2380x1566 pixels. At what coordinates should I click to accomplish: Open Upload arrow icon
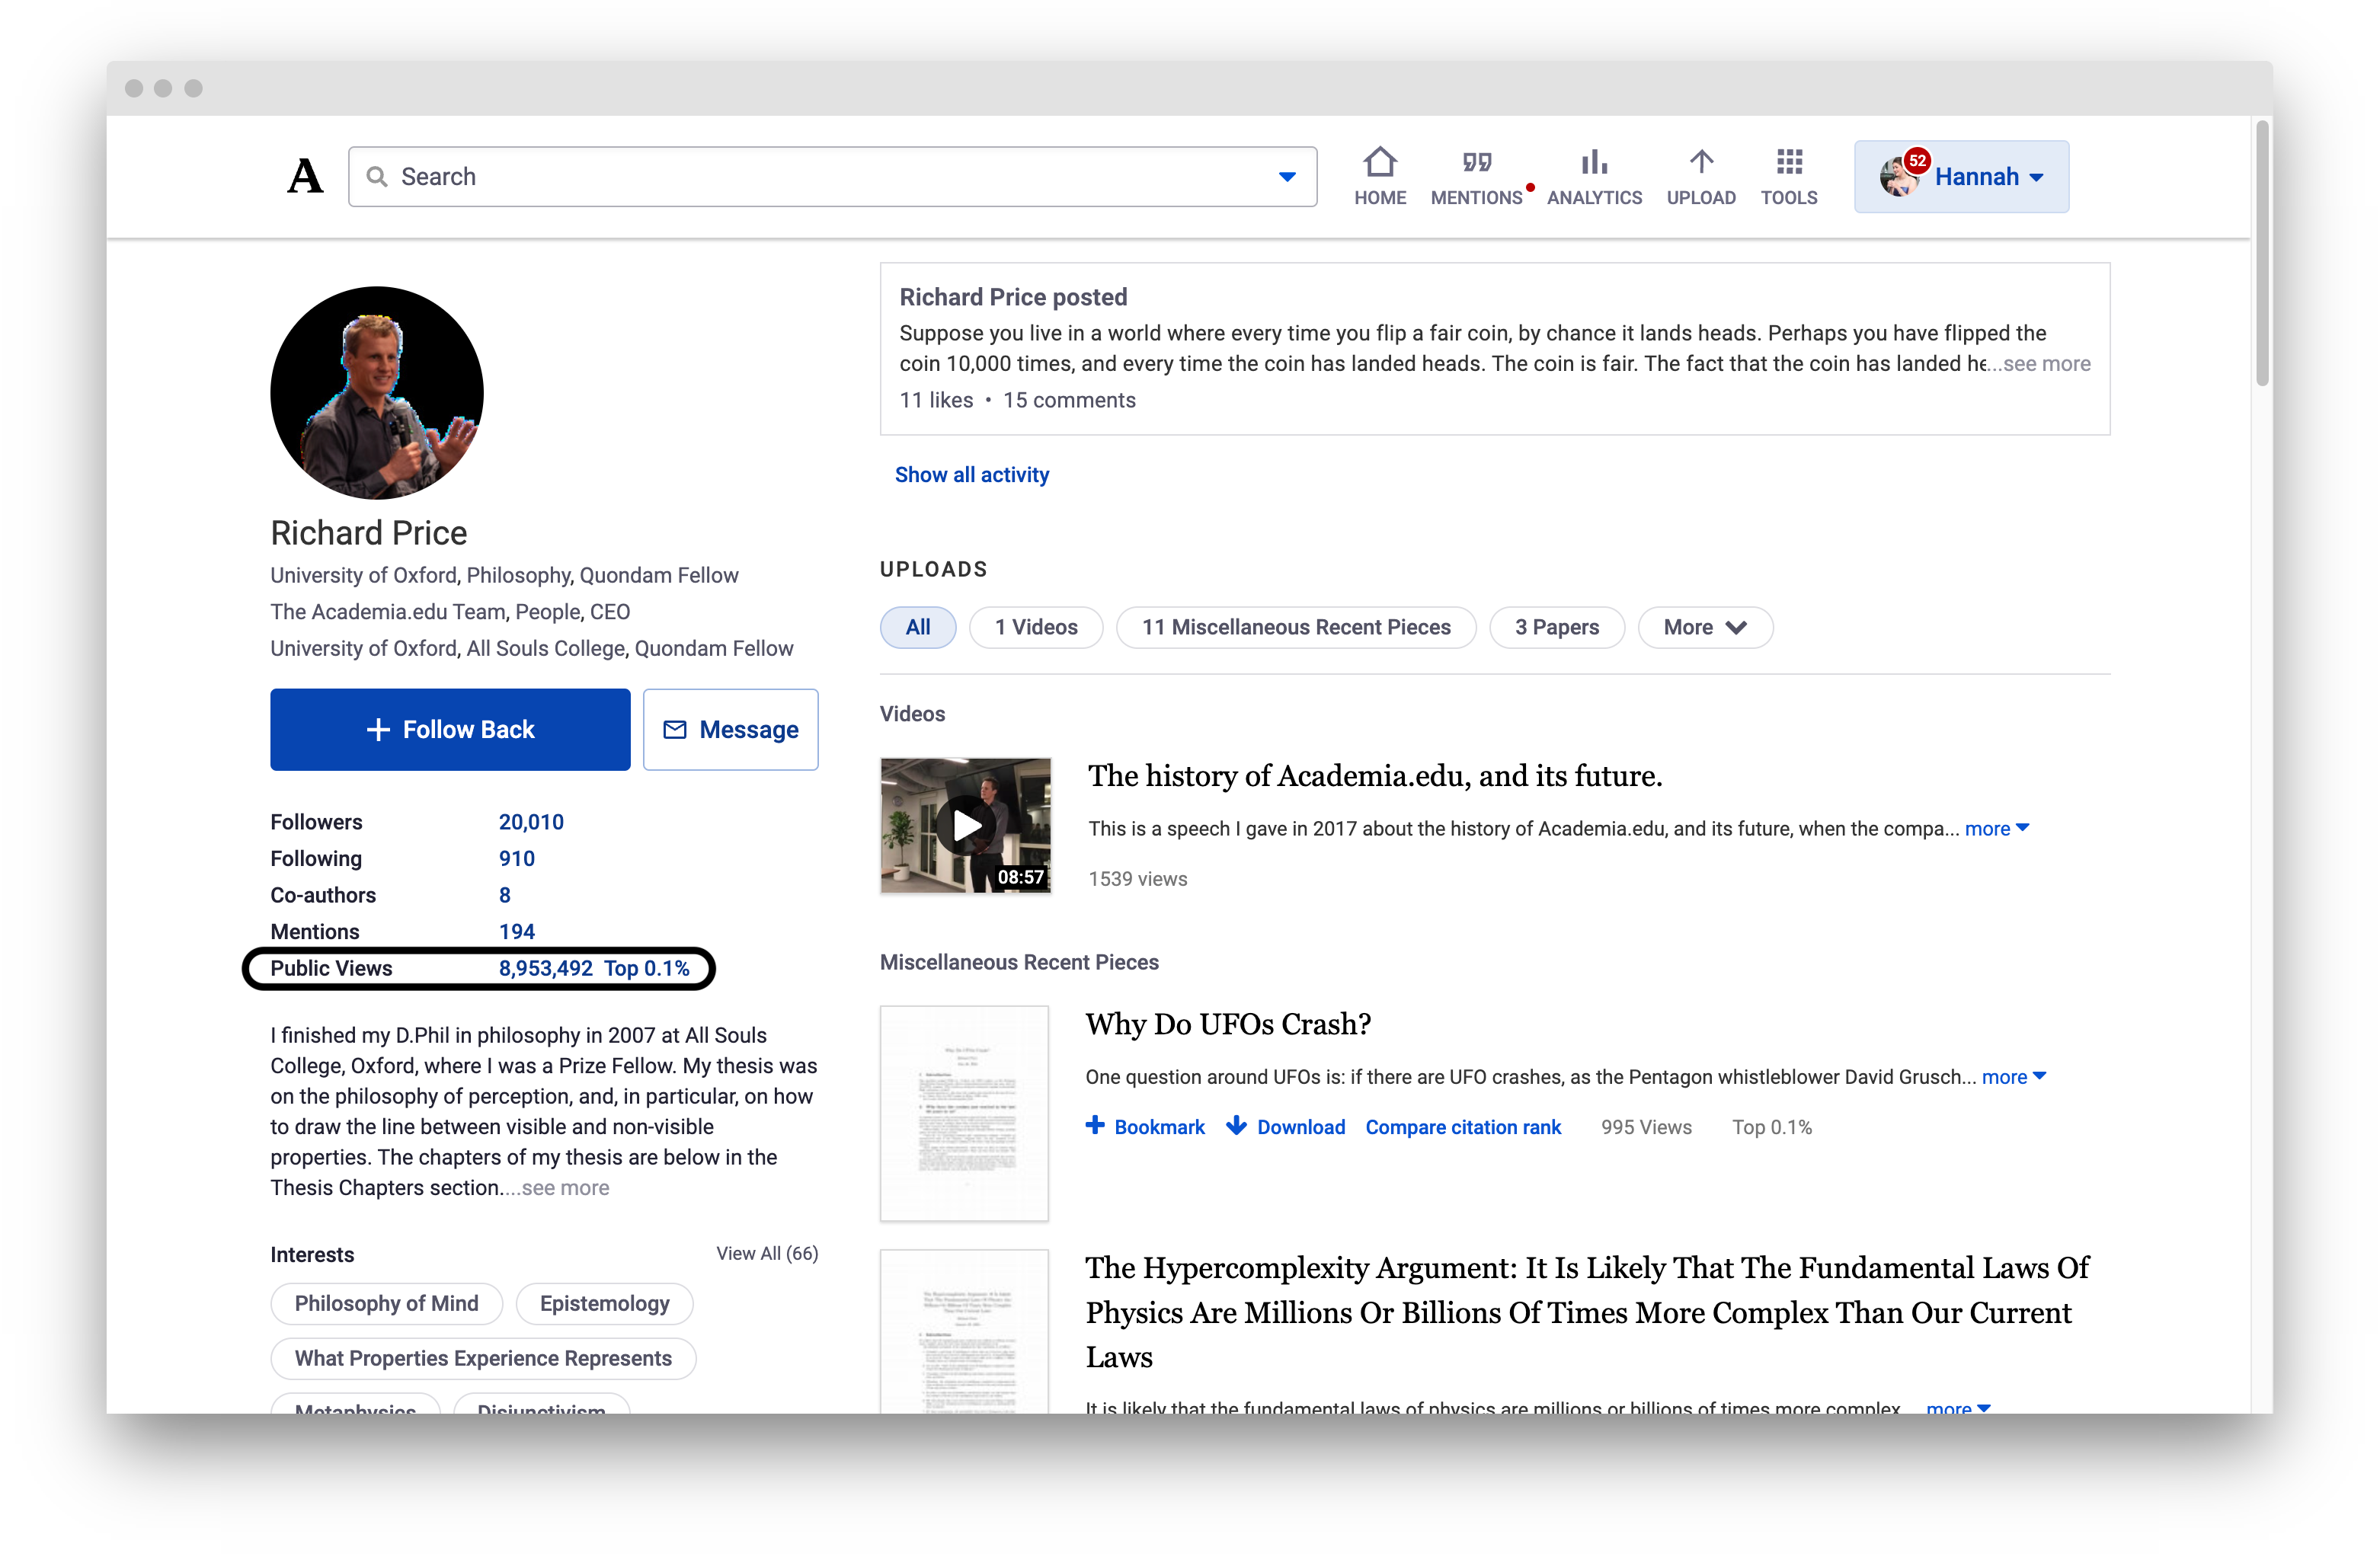[x=1701, y=162]
